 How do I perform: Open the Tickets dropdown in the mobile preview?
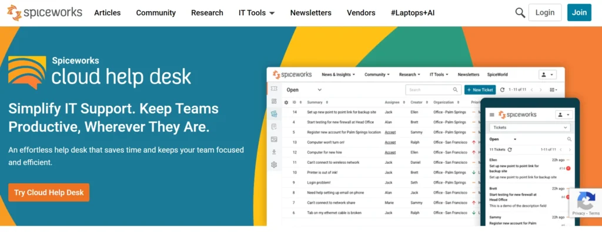(530, 127)
